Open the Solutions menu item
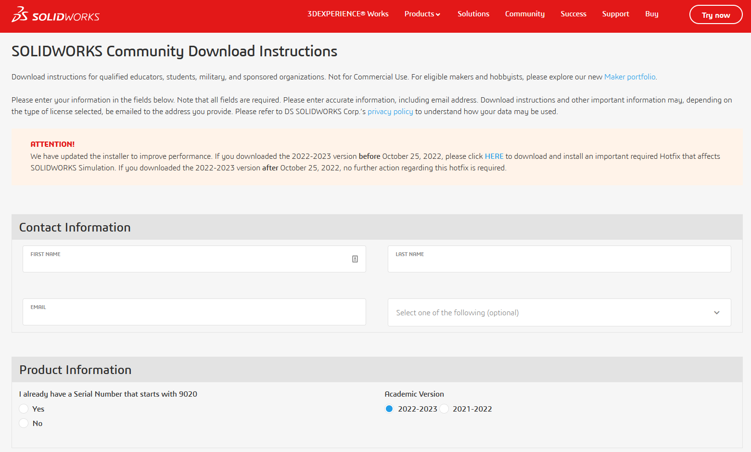Screen dimensions: 751x452 [x=473, y=14]
